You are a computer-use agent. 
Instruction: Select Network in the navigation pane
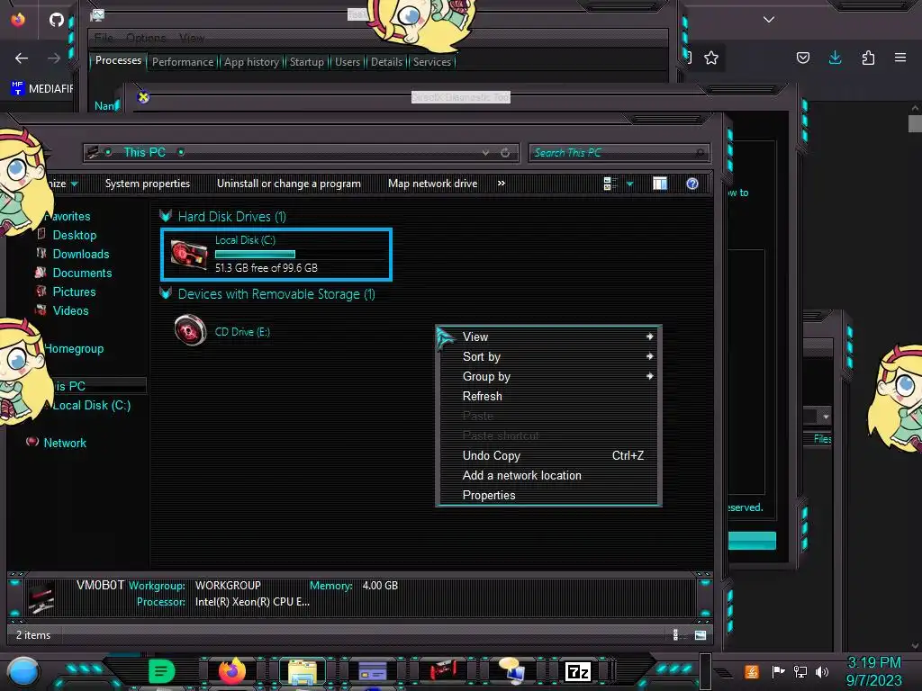pyautogui.click(x=65, y=443)
